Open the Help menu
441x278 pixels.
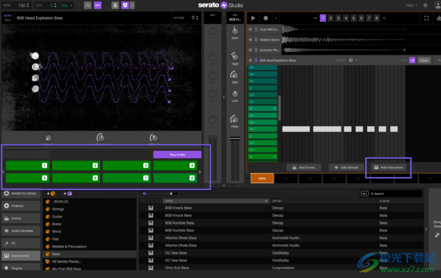click(411, 5)
